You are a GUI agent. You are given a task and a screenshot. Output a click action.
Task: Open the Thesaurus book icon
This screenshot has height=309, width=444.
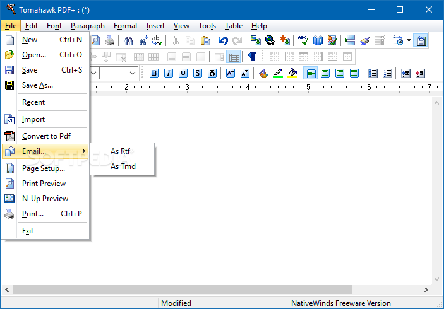[318, 41]
